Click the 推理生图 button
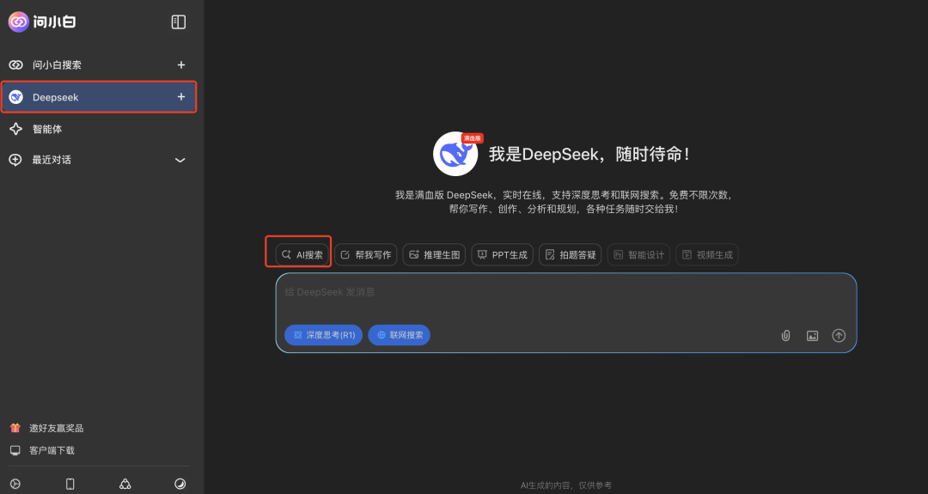 coord(434,254)
